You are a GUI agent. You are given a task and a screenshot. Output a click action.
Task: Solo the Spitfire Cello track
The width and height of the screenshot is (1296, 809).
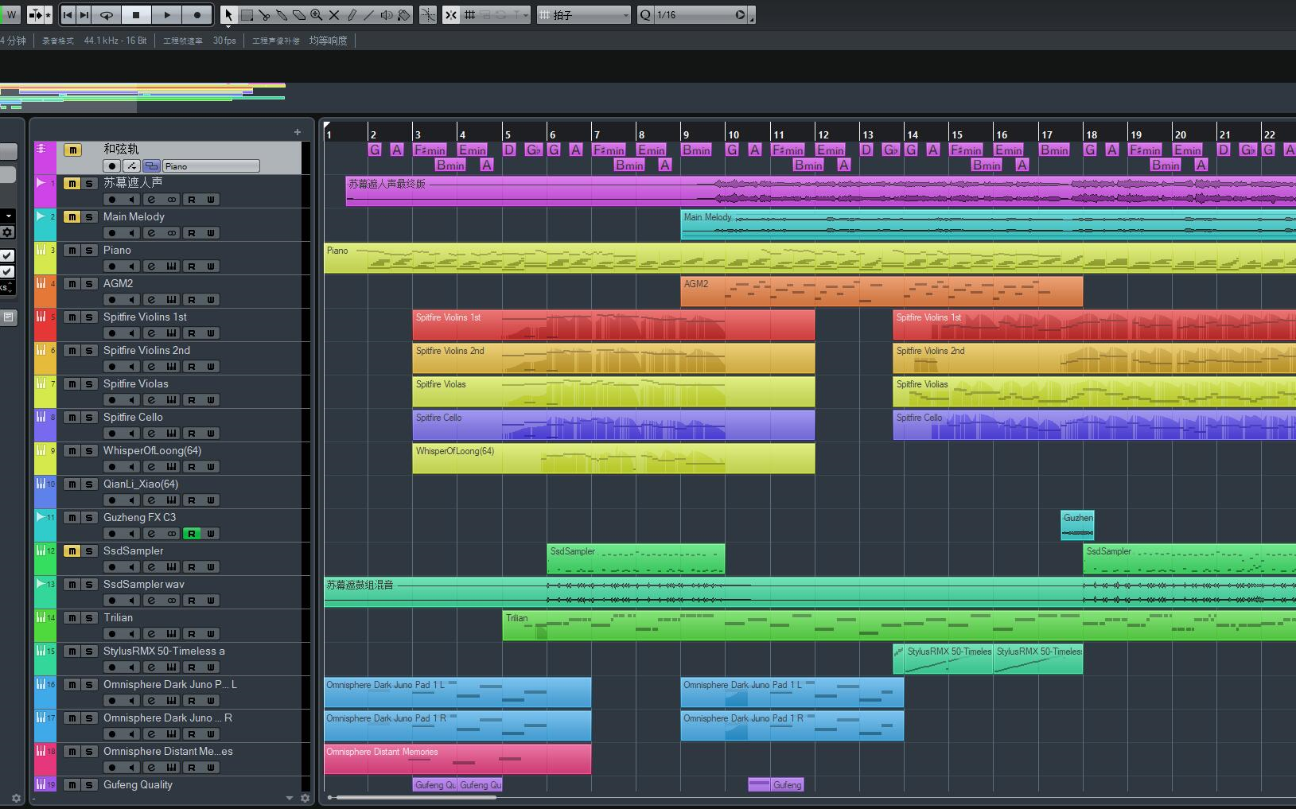coord(89,417)
